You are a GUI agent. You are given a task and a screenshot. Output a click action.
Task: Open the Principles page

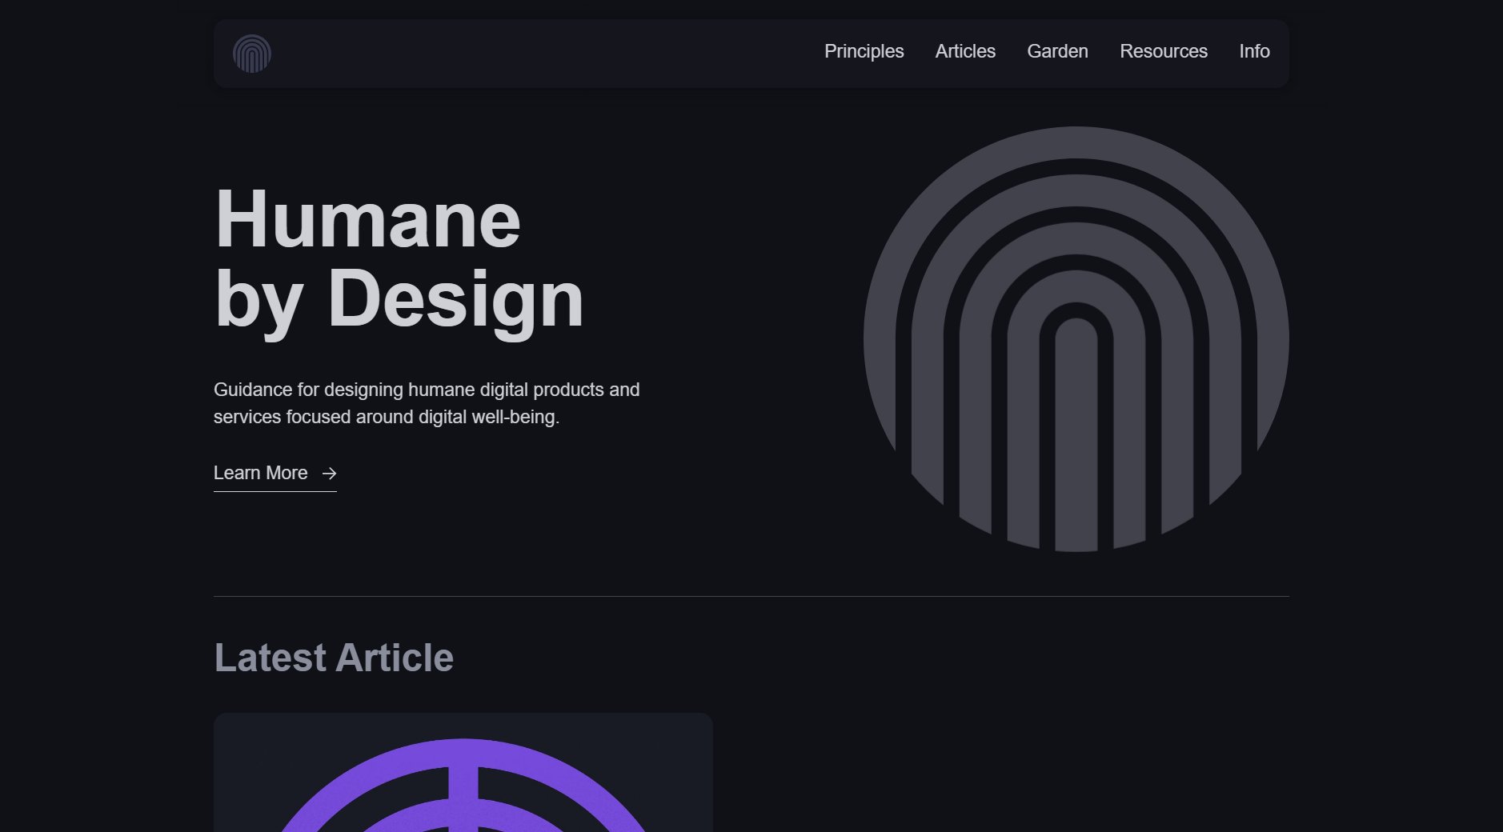(x=864, y=51)
